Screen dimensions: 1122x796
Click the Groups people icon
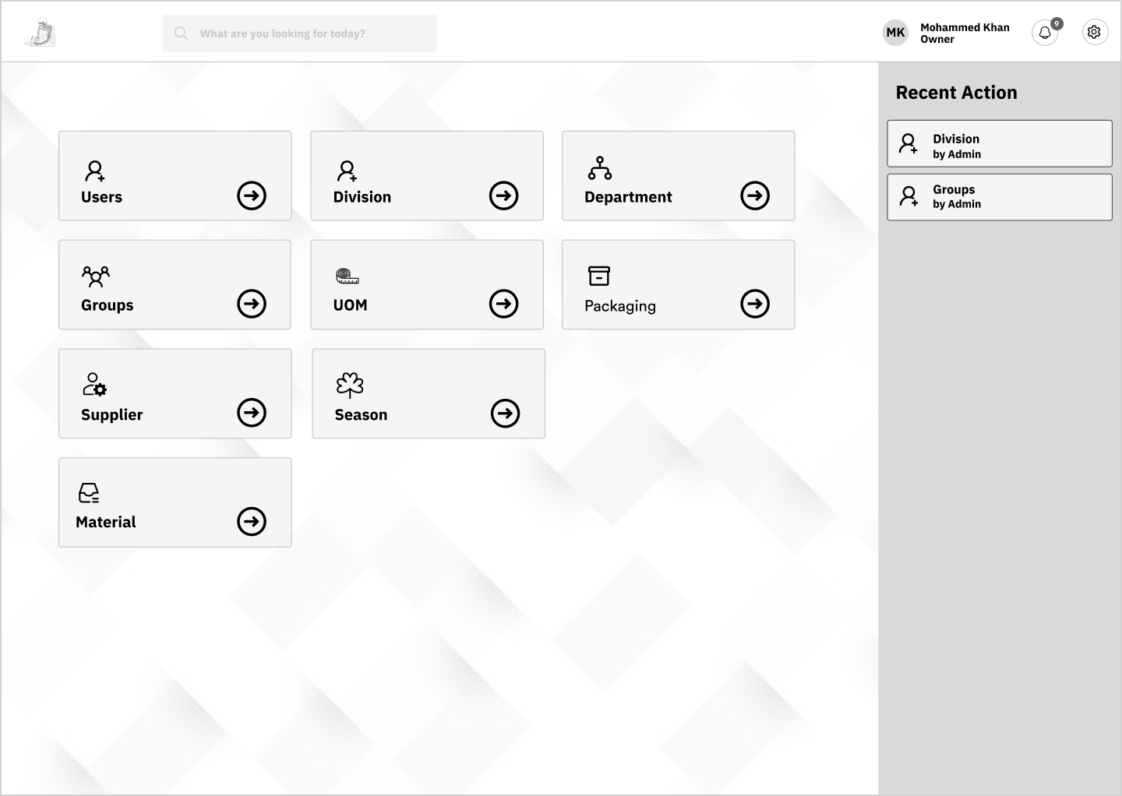(x=96, y=276)
